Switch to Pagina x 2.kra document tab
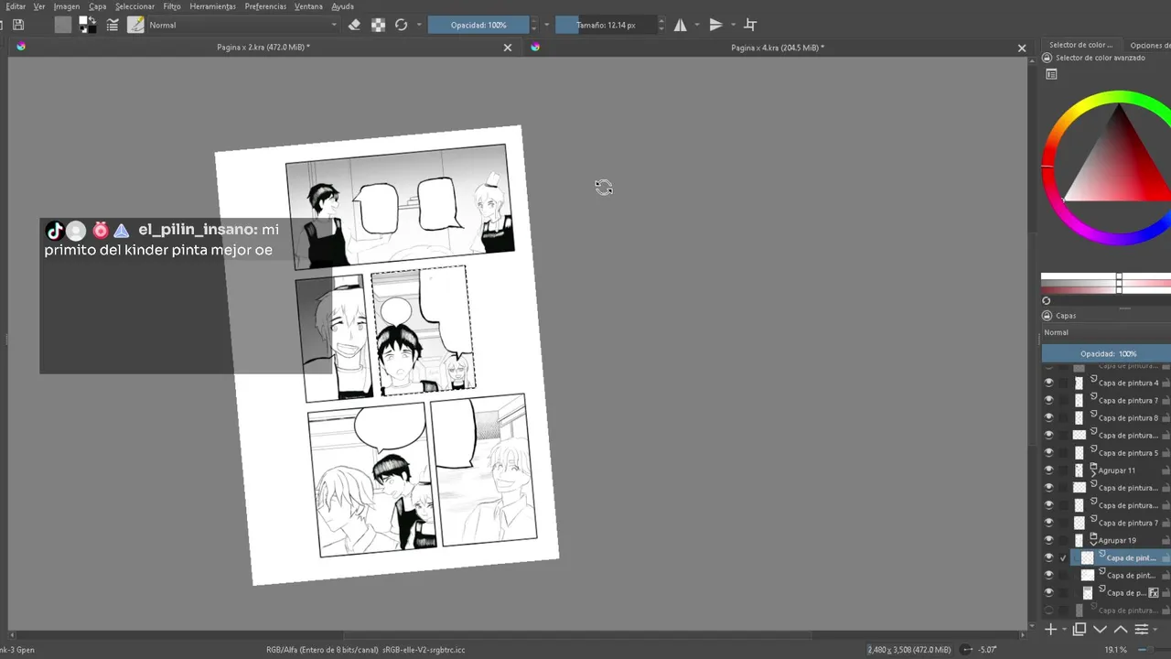Screen dimensions: 1171x659 click(263, 47)
